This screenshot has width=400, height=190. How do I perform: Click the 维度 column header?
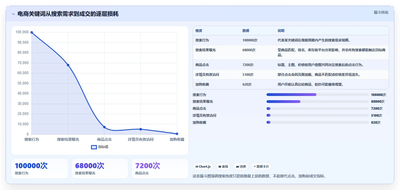pos(199,31)
